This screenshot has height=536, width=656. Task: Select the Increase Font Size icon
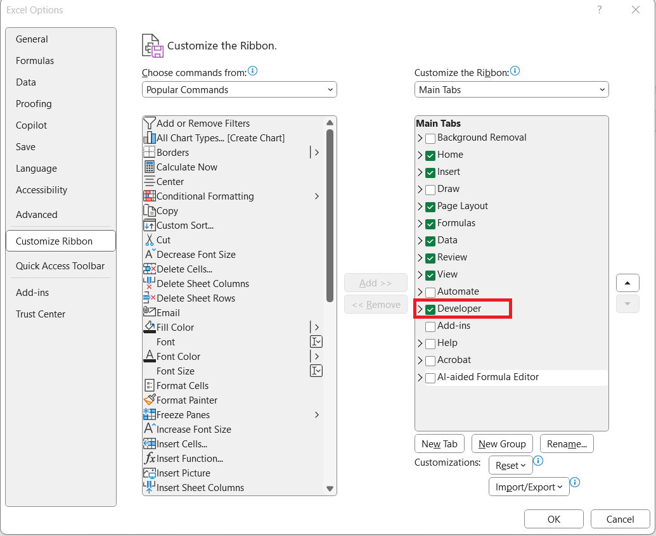click(150, 429)
